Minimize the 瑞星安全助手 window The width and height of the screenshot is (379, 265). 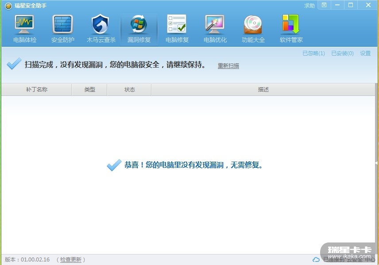[337, 5]
